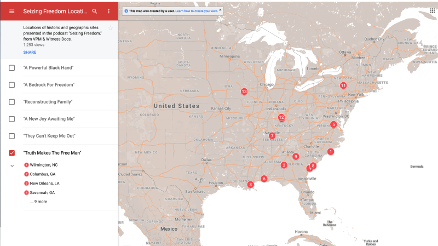The width and height of the screenshot is (438, 246).
Task: Expand the "... 9 more" locations
Action: [x=39, y=202]
